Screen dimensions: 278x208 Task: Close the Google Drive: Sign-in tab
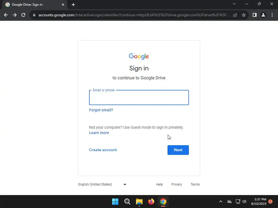point(63,5)
